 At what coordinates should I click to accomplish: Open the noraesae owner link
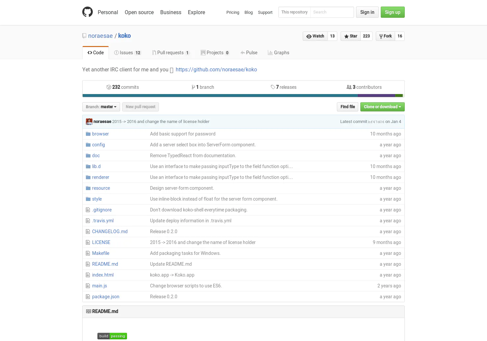pyautogui.click(x=100, y=36)
